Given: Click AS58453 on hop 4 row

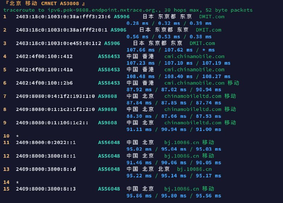Looking at the screenshot, I should click(109, 57).
